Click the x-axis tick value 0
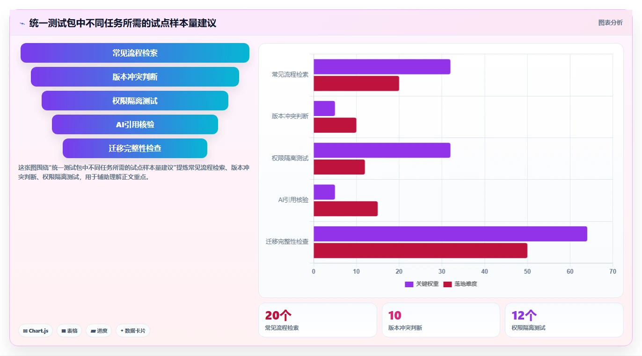 (x=314, y=271)
